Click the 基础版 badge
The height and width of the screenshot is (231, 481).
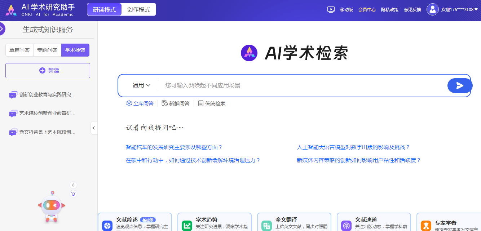(148, 220)
